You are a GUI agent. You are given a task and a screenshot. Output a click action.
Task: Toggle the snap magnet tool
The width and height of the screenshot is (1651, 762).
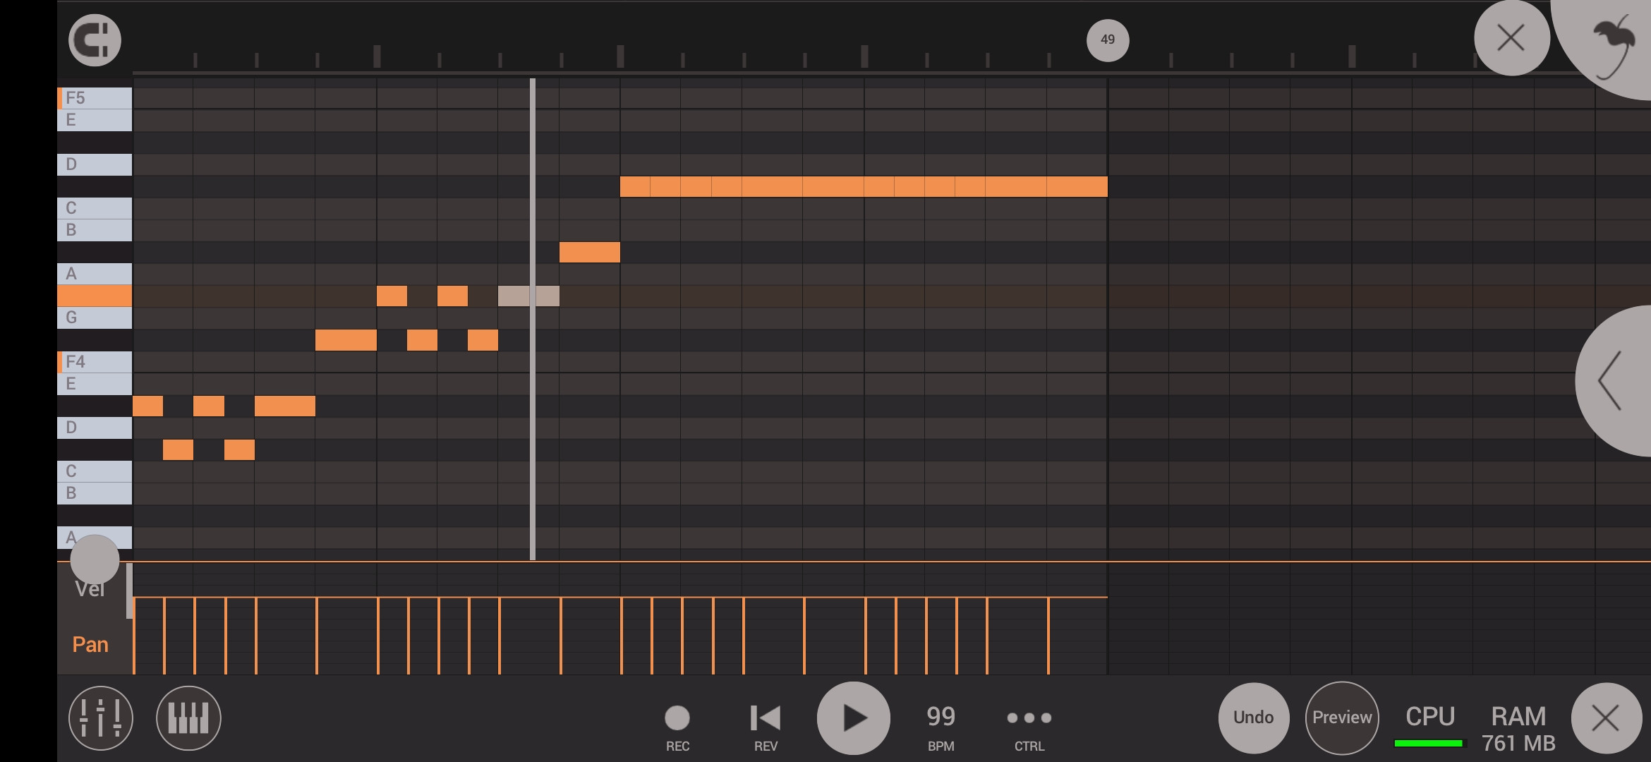[94, 40]
